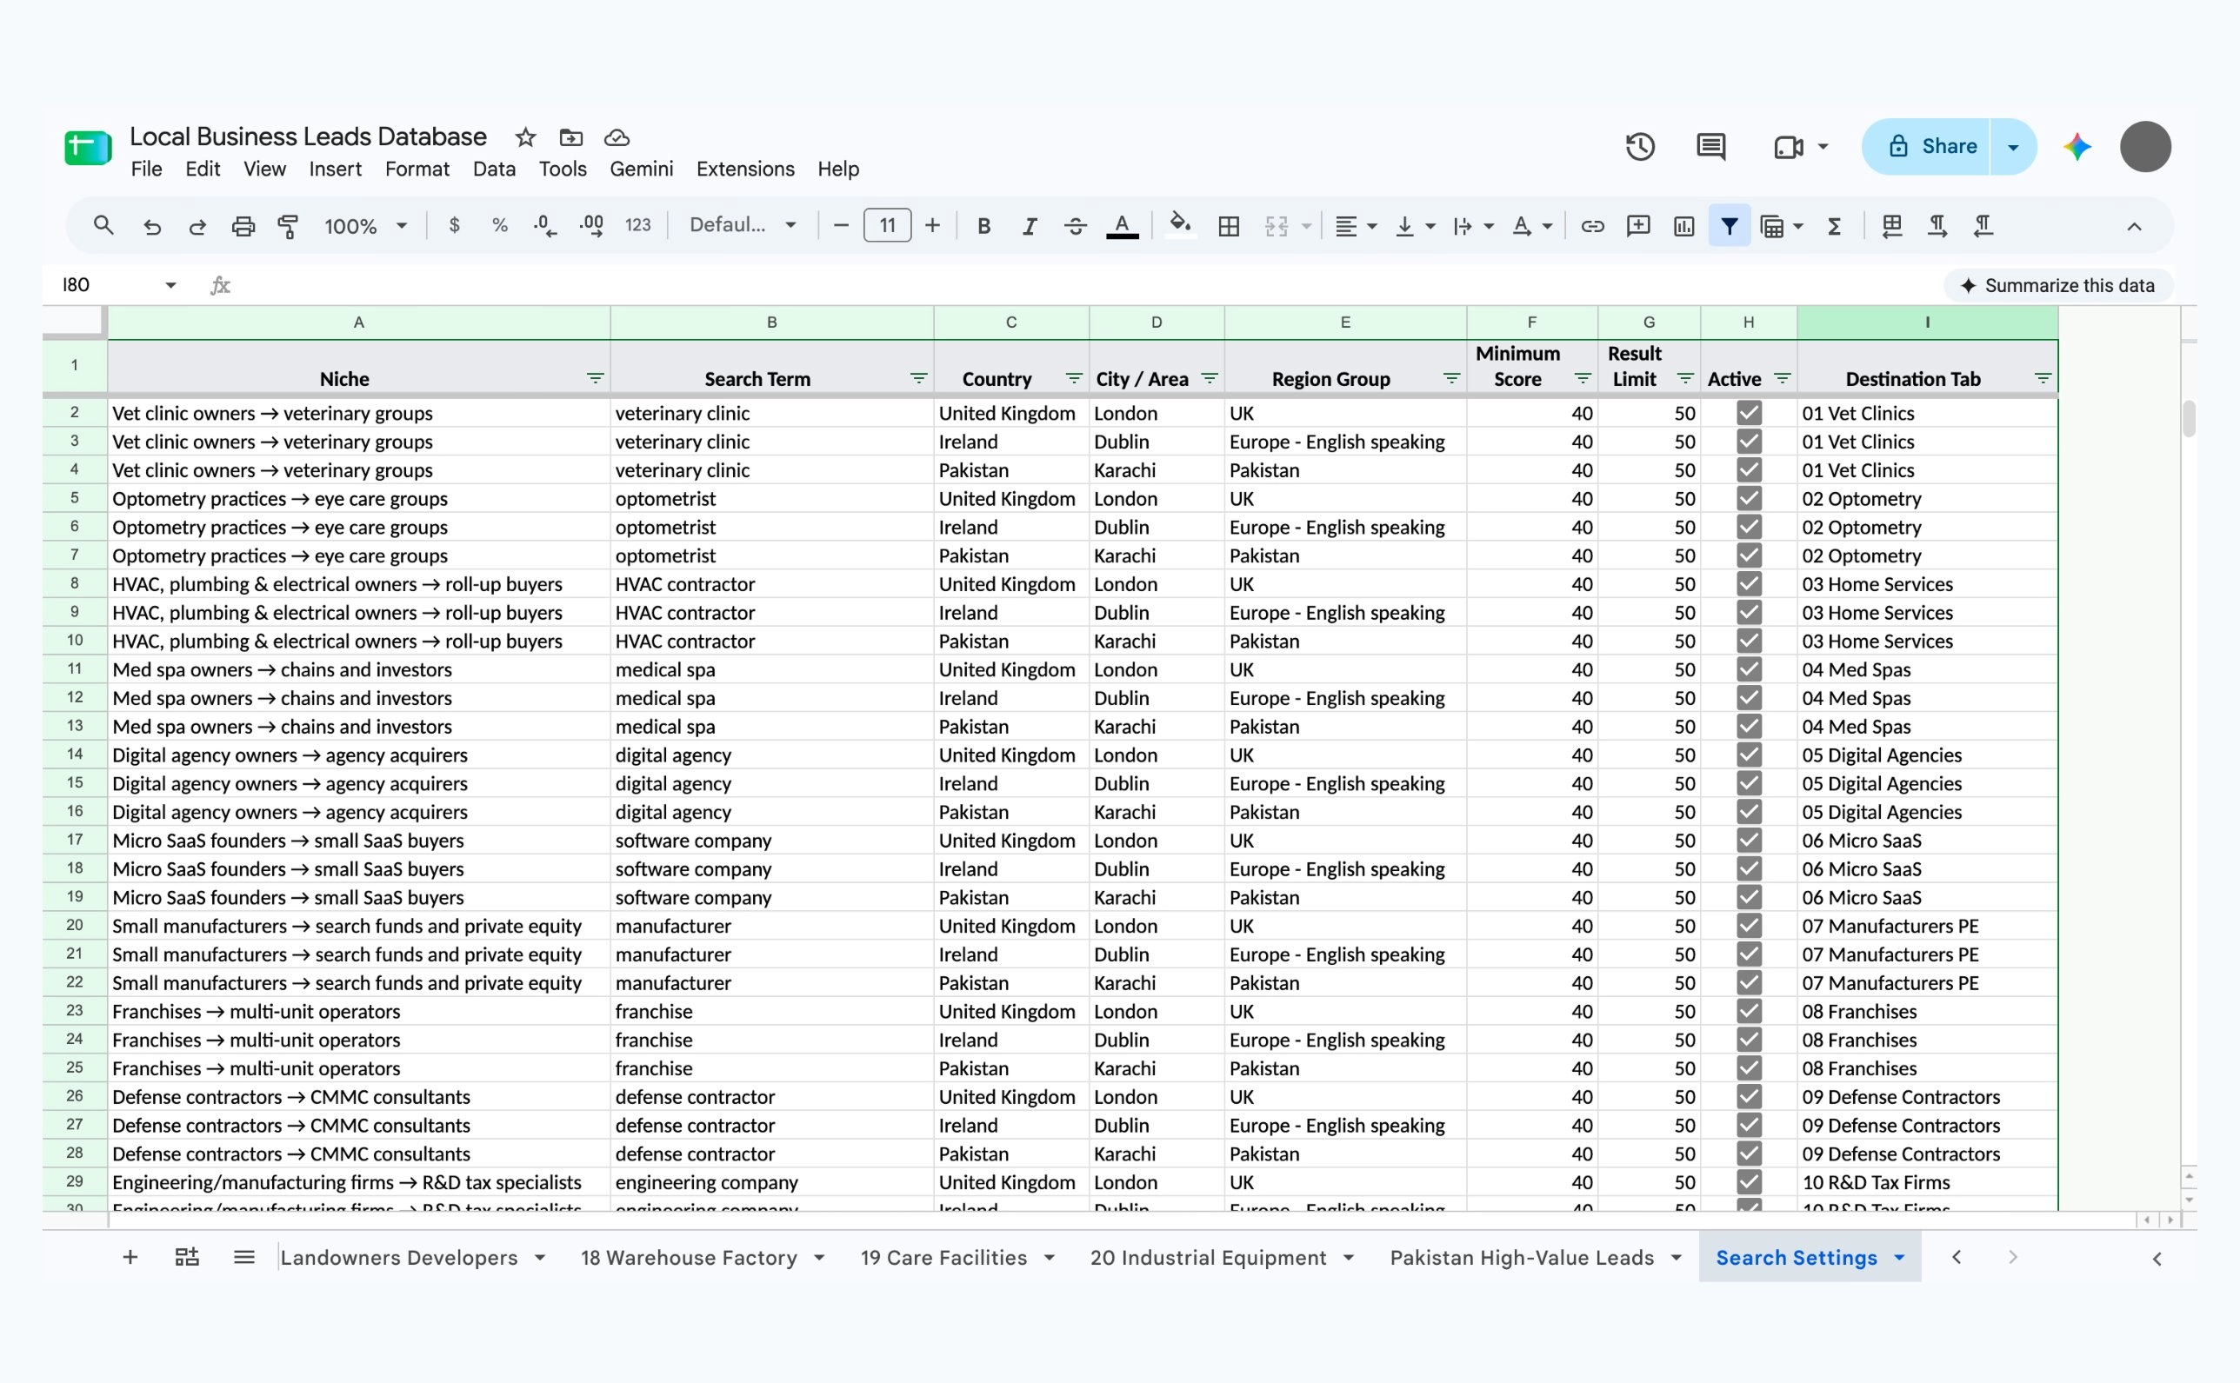2240x1383 pixels.
Task: Open version history clock icon
Action: (1640, 146)
